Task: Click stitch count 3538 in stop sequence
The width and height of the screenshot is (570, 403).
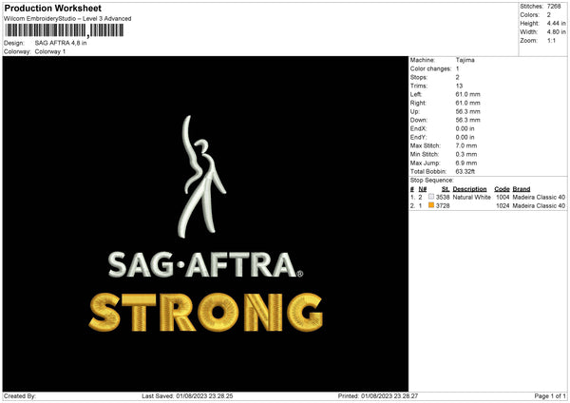Action: pyautogui.click(x=443, y=197)
